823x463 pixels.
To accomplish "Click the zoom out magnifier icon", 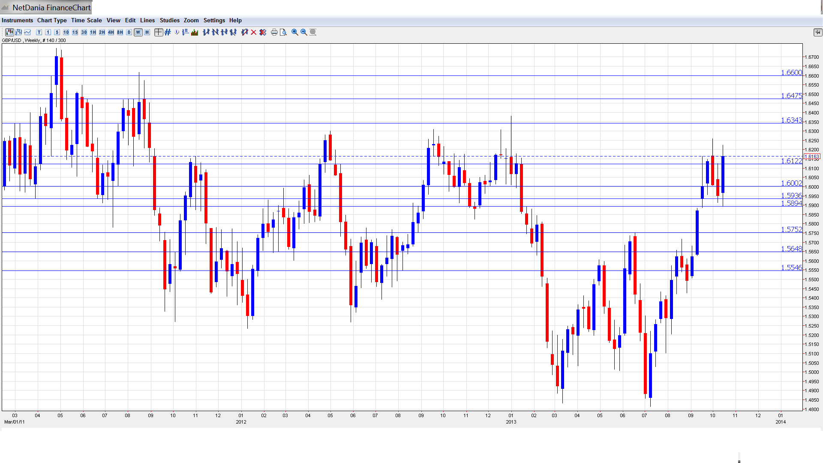I will click(304, 32).
